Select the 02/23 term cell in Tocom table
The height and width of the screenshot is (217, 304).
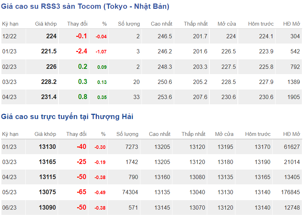click(x=9, y=67)
